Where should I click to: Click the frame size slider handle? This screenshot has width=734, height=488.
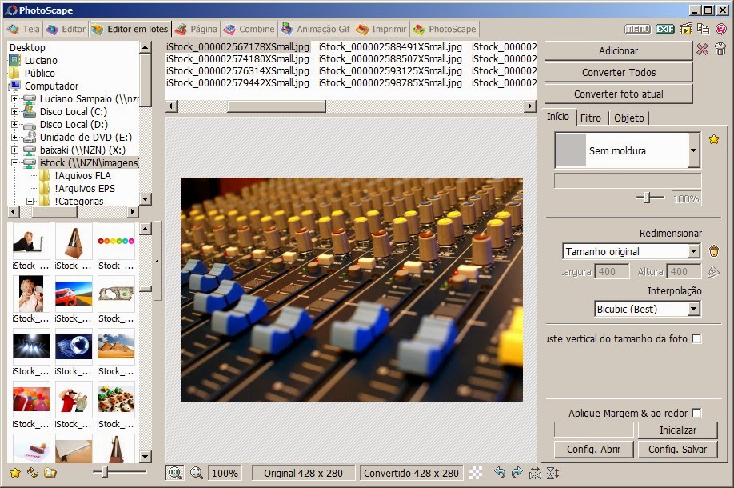coord(648,198)
